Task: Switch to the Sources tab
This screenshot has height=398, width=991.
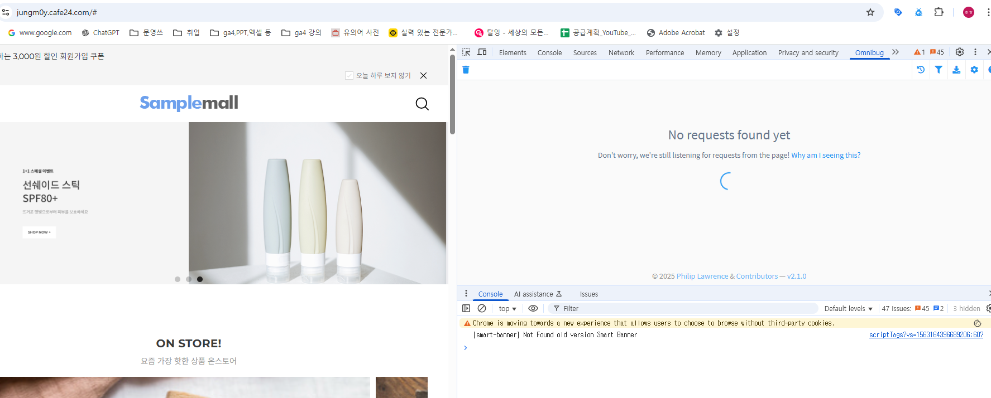Action: click(585, 53)
